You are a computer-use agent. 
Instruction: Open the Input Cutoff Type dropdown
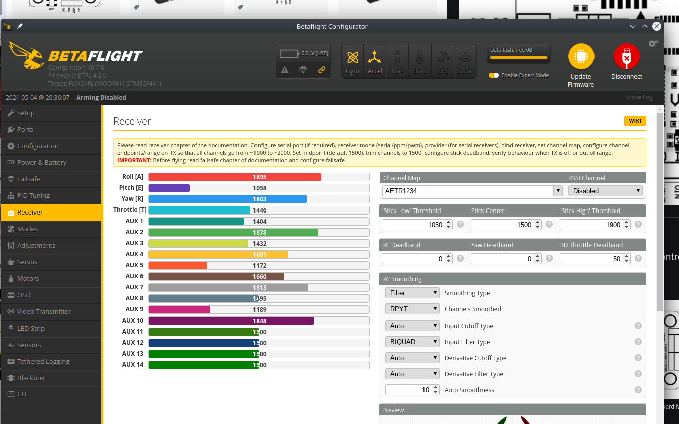[412, 326]
